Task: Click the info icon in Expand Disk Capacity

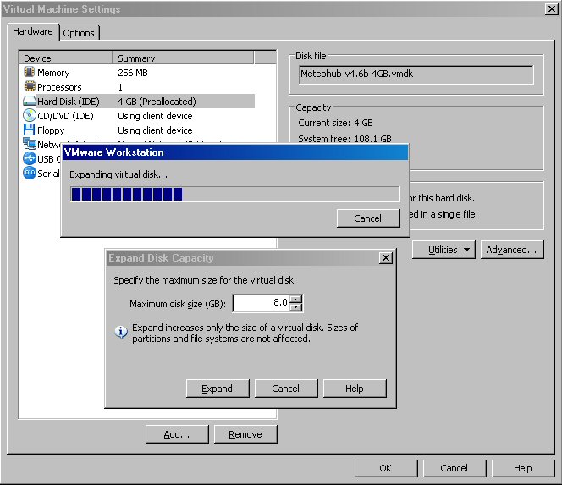Action: click(x=121, y=333)
